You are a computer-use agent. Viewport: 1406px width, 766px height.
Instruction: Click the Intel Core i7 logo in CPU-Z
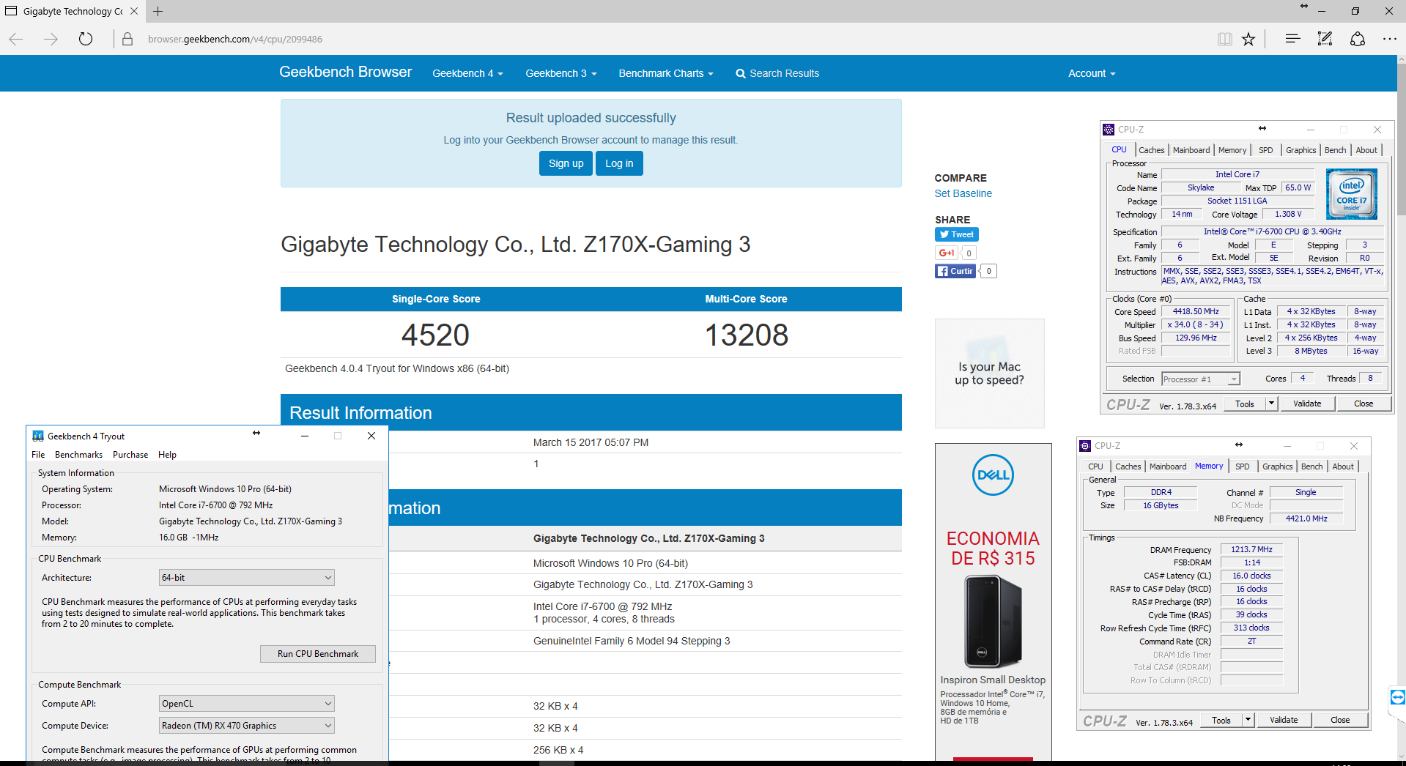[1352, 194]
